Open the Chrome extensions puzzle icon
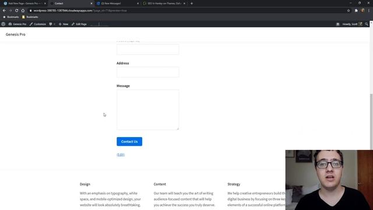 [356, 10]
